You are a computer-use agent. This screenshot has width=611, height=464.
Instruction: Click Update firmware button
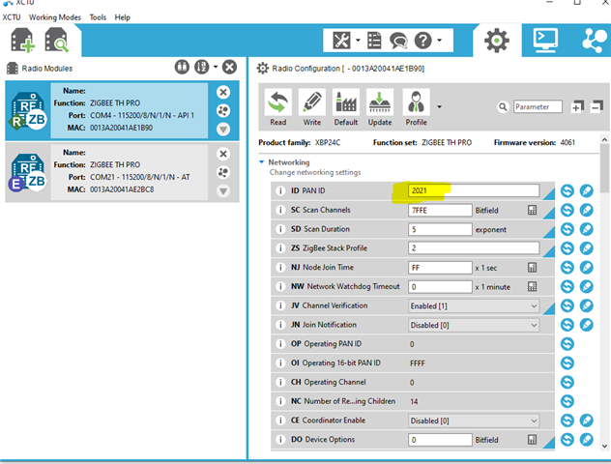(380, 107)
